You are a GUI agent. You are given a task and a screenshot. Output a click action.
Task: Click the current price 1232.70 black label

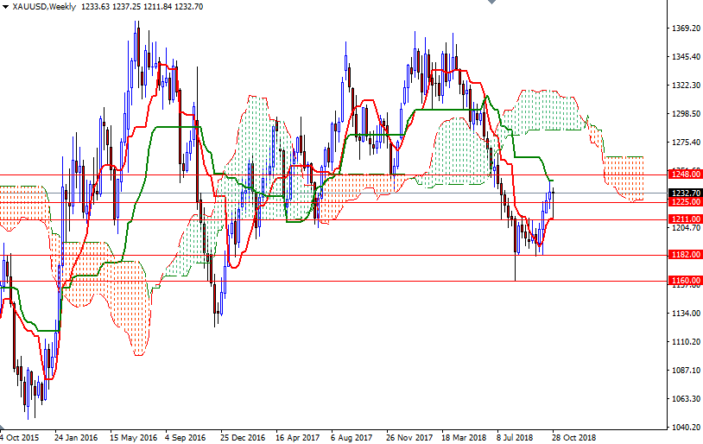[x=685, y=193]
